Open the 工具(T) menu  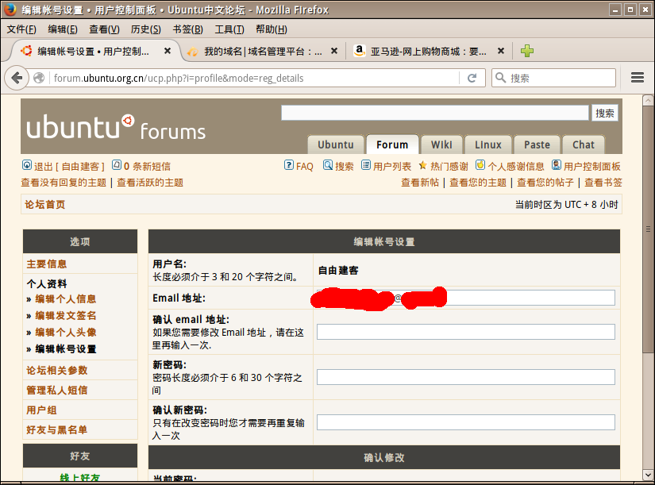[x=229, y=29]
